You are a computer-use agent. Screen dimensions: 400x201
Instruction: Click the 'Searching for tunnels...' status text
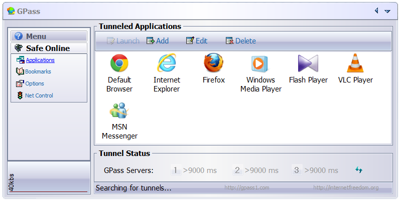point(134,188)
